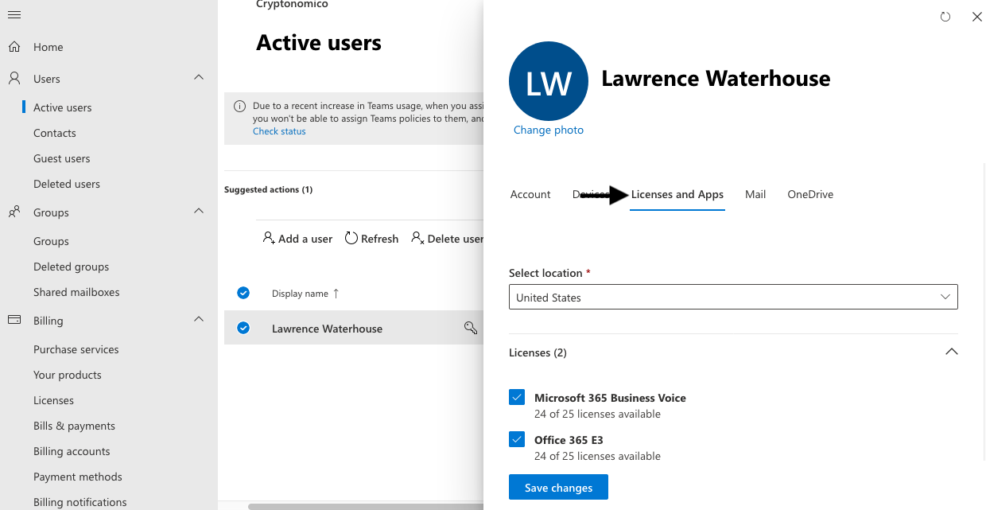
Task: Collapse the Licenses (2) section
Action: coord(951,352)
